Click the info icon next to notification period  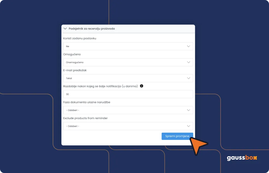coord(142,86)
